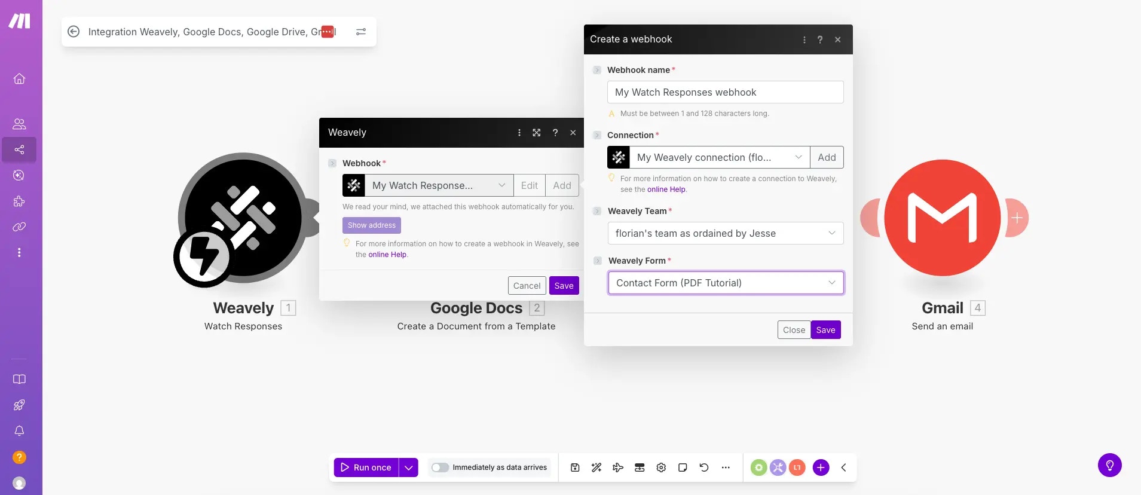Image resolution: width=1141 pixels, height=495 pixels.
Task: Open the Scenario inputs icon in toolbar
Action: (x=640, y=467)
